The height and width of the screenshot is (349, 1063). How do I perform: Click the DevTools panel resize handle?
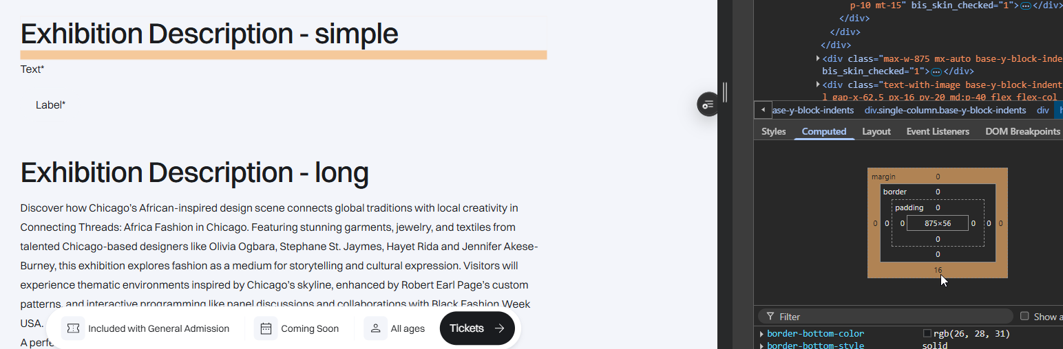tap(724, 92)
